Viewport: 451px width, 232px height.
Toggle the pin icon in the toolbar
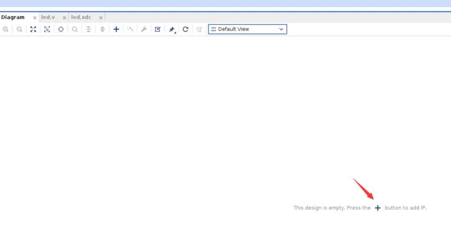point(172,29)
